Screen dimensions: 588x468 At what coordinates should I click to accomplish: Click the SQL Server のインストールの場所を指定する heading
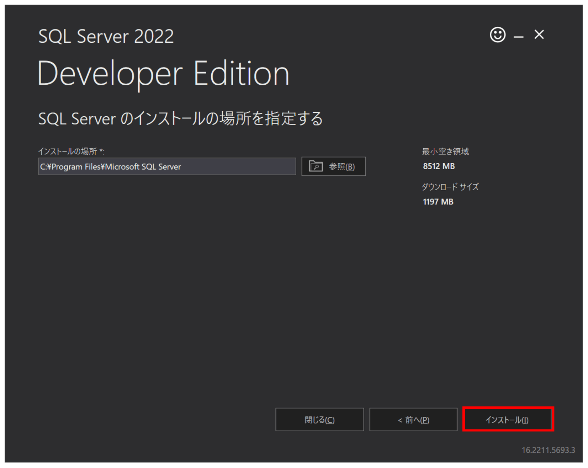click(x=181, y=118)
